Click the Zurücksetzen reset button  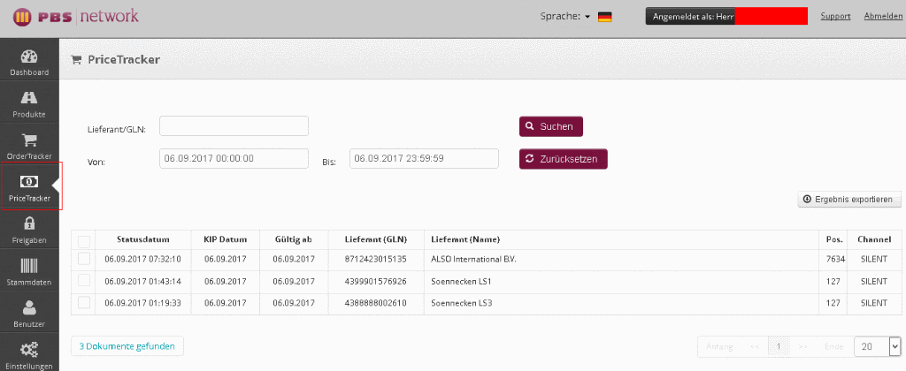564,159
